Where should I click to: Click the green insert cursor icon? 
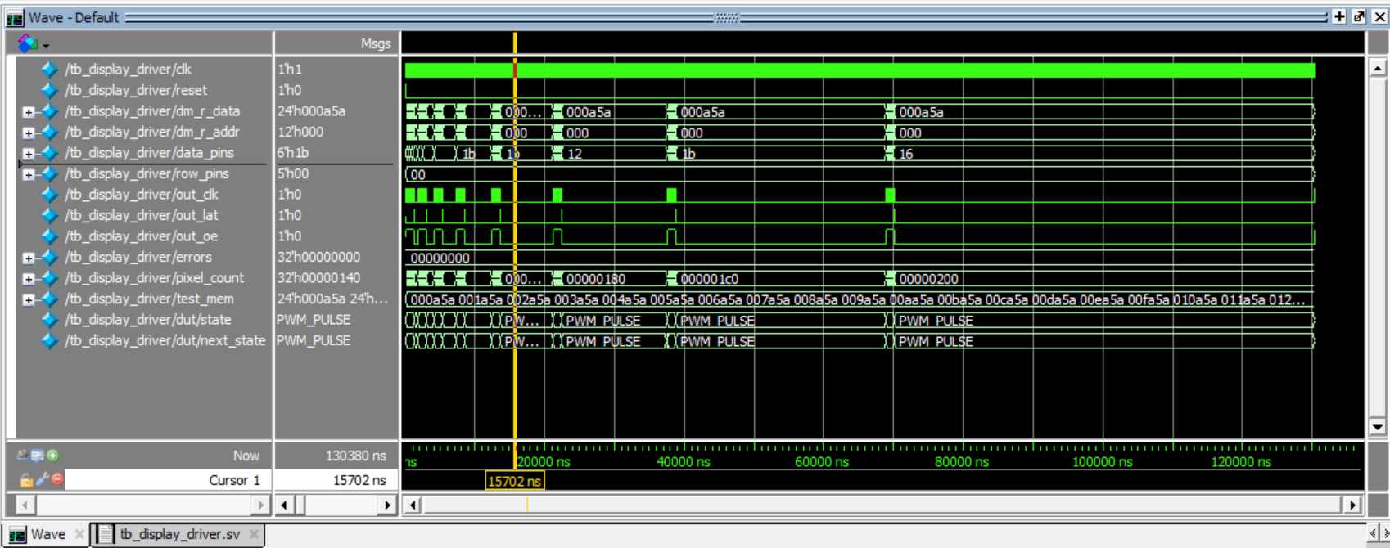pyautogui.click(x=52, y=456)
